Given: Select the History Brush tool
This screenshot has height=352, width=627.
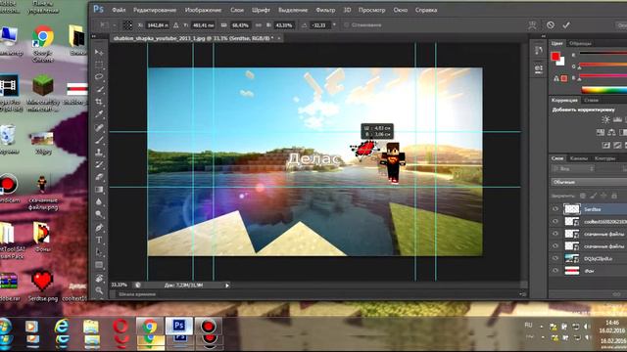Looking at the screenshot, I should 99,164.
